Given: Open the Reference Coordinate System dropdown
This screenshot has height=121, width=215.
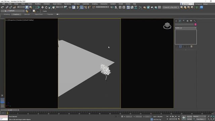Looking at the screenshot, I should (60, 7).
